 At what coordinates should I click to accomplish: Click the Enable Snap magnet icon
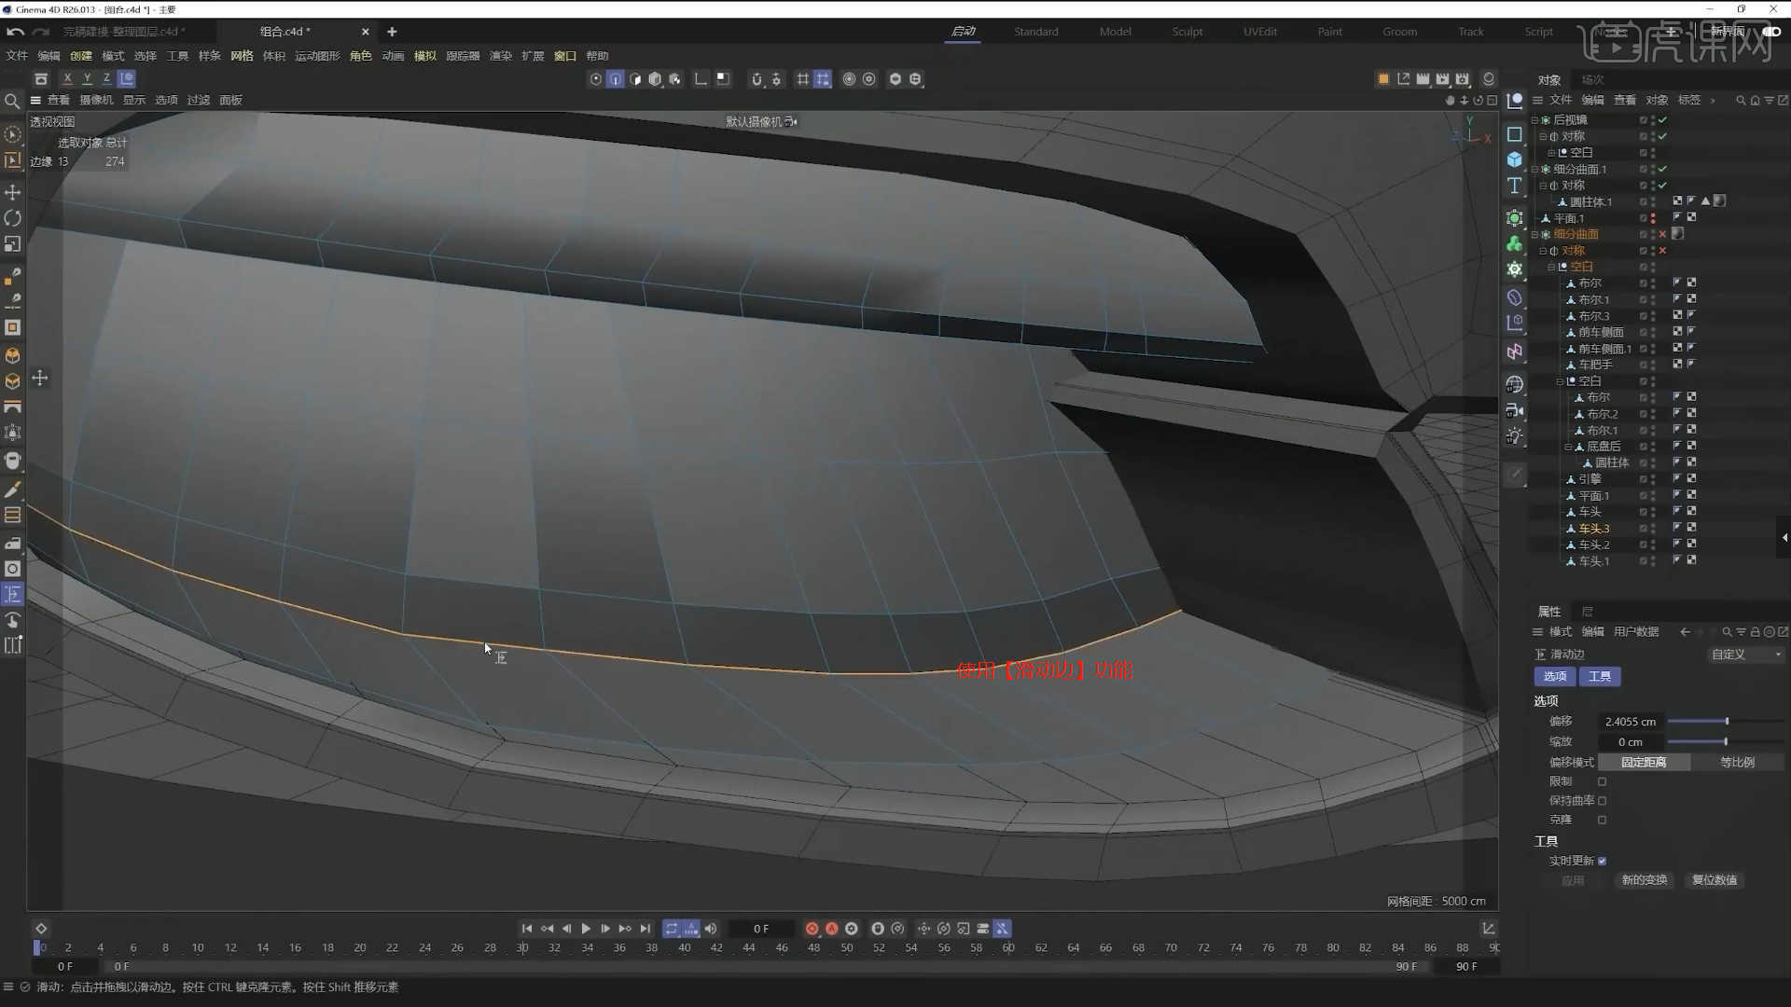coord(757,79)
